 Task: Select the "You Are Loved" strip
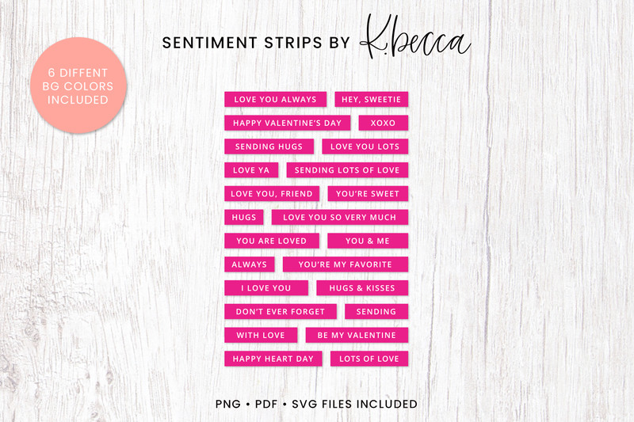click(271, 241)
